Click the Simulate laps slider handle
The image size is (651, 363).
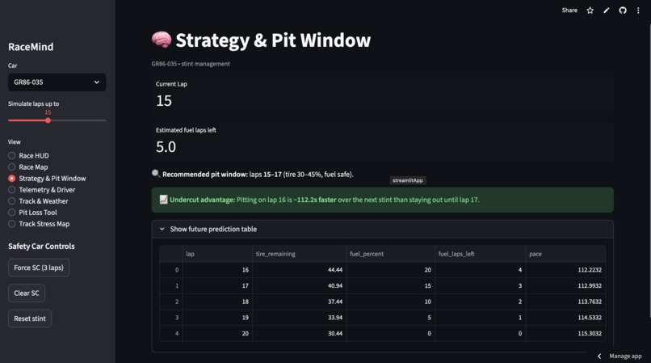click(x=48, y=120)
